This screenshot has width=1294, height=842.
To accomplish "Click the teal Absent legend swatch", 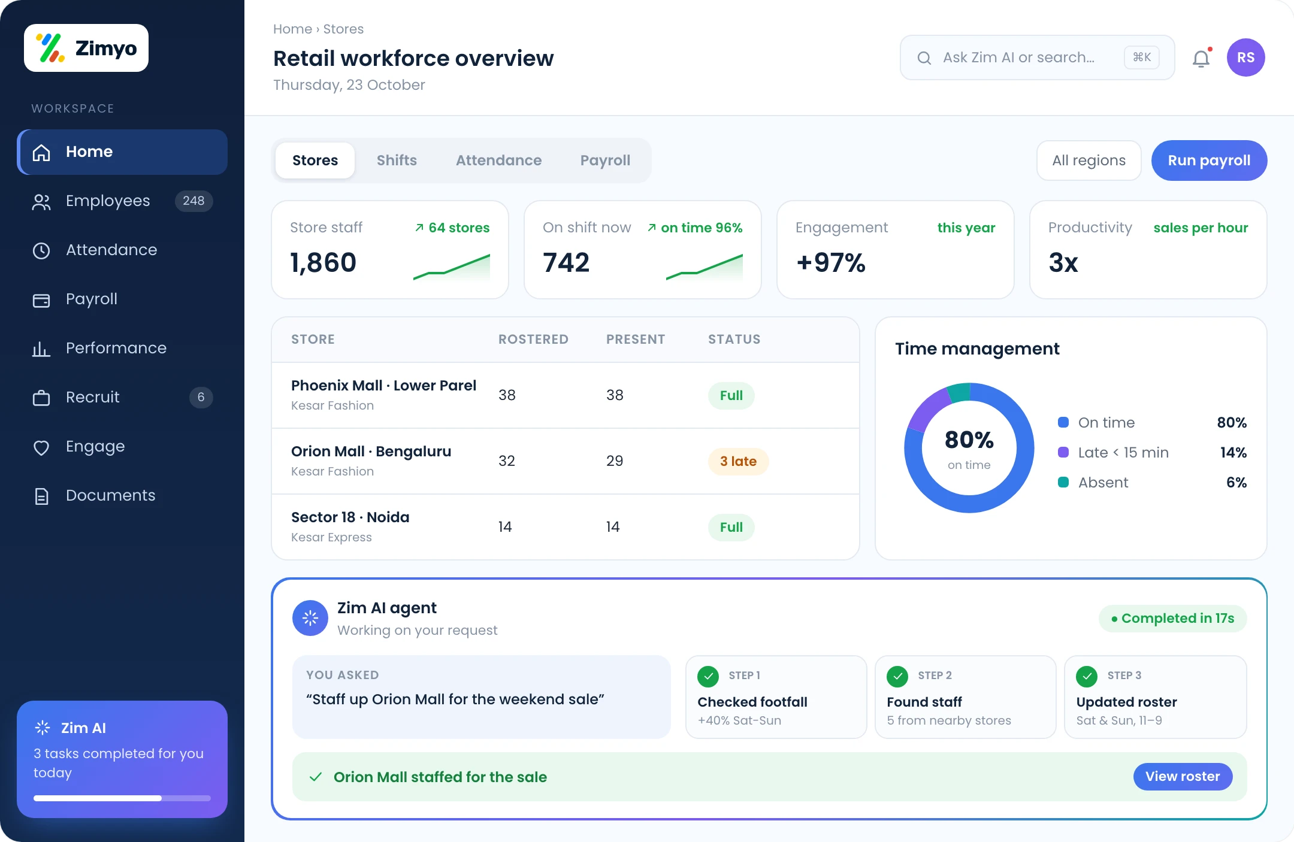I will pyautogui.click(x=1063, y=483).
